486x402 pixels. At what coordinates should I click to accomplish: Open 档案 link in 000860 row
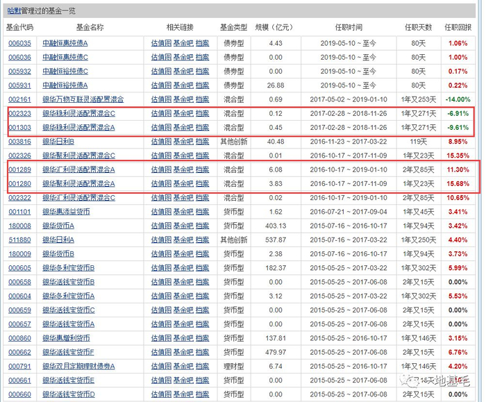pyautogui.click(x=203, y=338)
